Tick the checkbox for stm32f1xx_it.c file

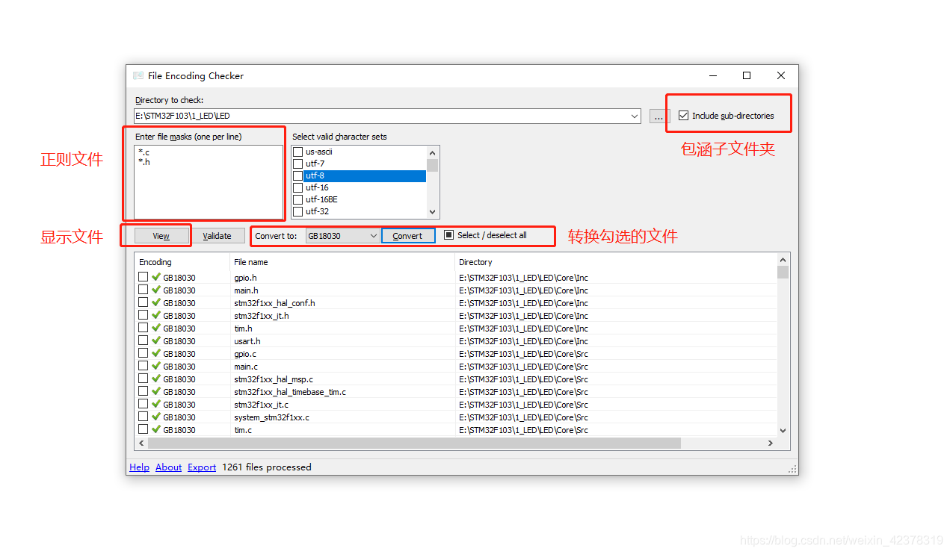pos(144,404)
